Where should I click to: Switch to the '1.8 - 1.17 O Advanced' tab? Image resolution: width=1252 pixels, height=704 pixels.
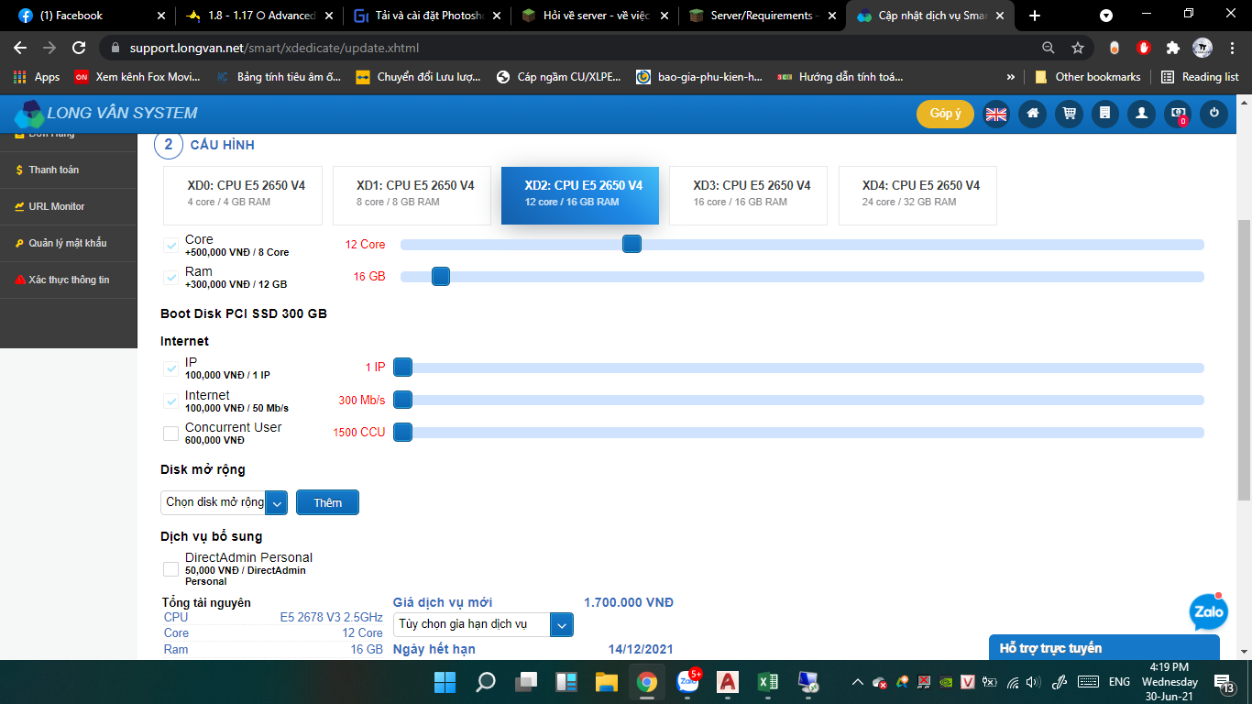[258, 16]
